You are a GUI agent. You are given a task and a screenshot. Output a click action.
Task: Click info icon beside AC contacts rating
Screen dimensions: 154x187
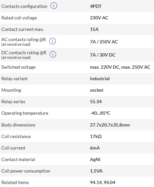53,41
